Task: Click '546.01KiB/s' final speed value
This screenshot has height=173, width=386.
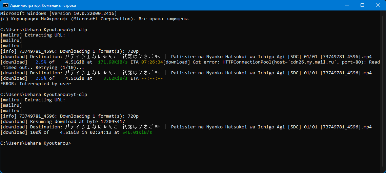Action: pyautogui.click(x=137, y=132)
